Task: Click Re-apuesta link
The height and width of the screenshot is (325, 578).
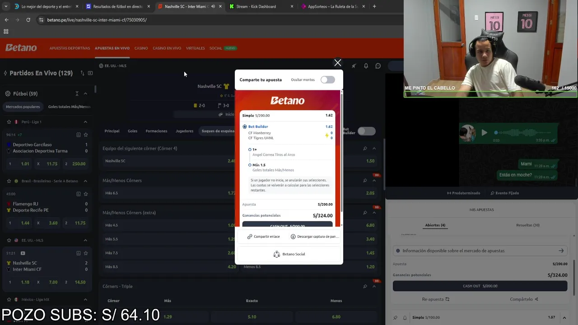Action: pyautogui.click(x=436, y=299)
